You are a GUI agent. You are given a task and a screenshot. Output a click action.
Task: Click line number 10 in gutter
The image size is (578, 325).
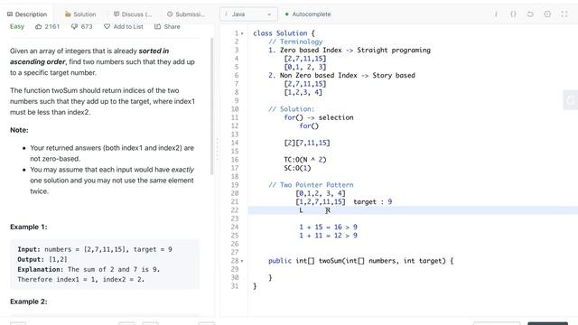(x=235, y=109)
